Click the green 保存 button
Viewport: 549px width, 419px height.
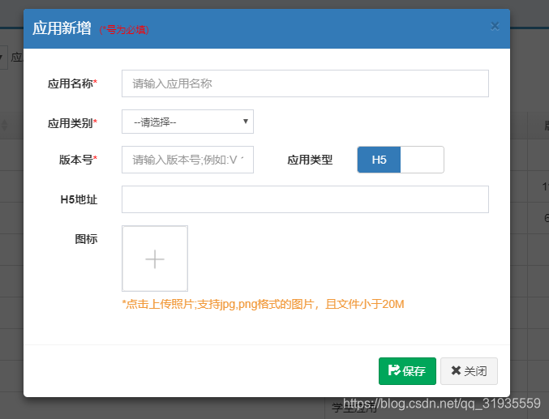coord(407,371)
